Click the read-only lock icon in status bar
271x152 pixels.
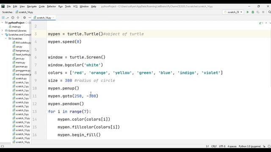point(264,147)
